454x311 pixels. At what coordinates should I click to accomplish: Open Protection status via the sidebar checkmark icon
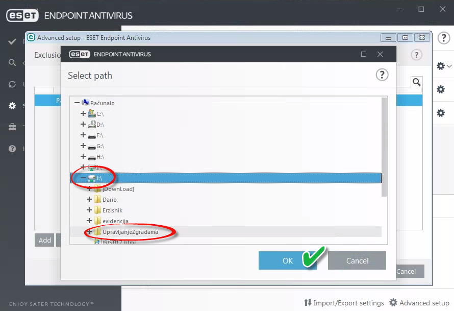(x=12, y=42)
